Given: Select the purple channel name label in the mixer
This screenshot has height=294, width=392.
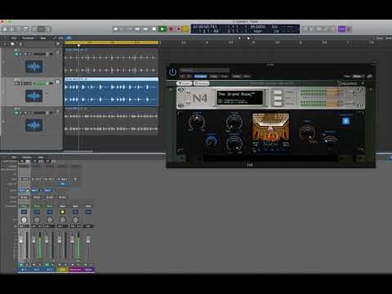Looking at the screenshot, I should click(88, 269).
